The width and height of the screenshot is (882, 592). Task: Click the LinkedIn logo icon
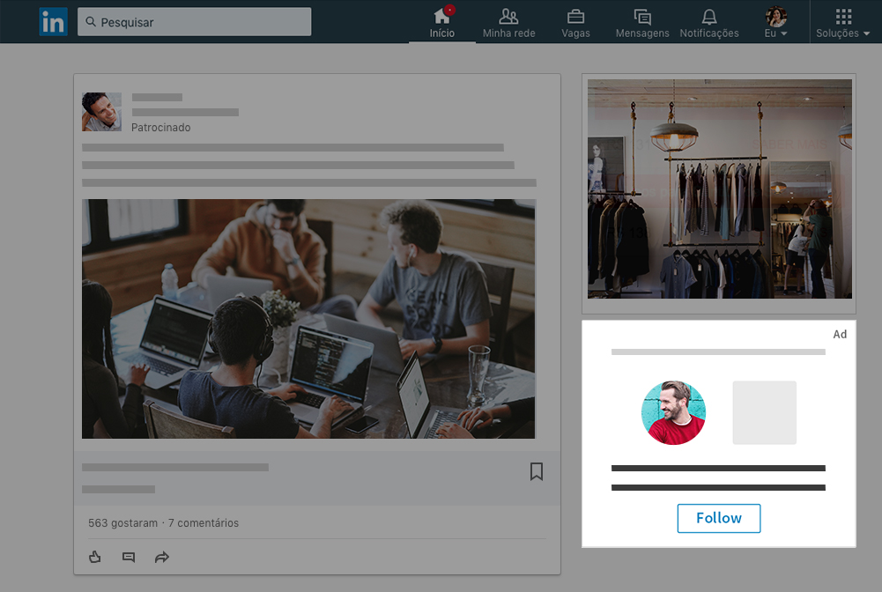53,22
